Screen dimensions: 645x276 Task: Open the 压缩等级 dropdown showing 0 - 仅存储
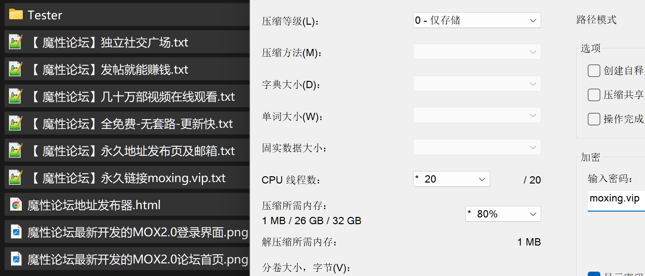[x=477, y=20]
